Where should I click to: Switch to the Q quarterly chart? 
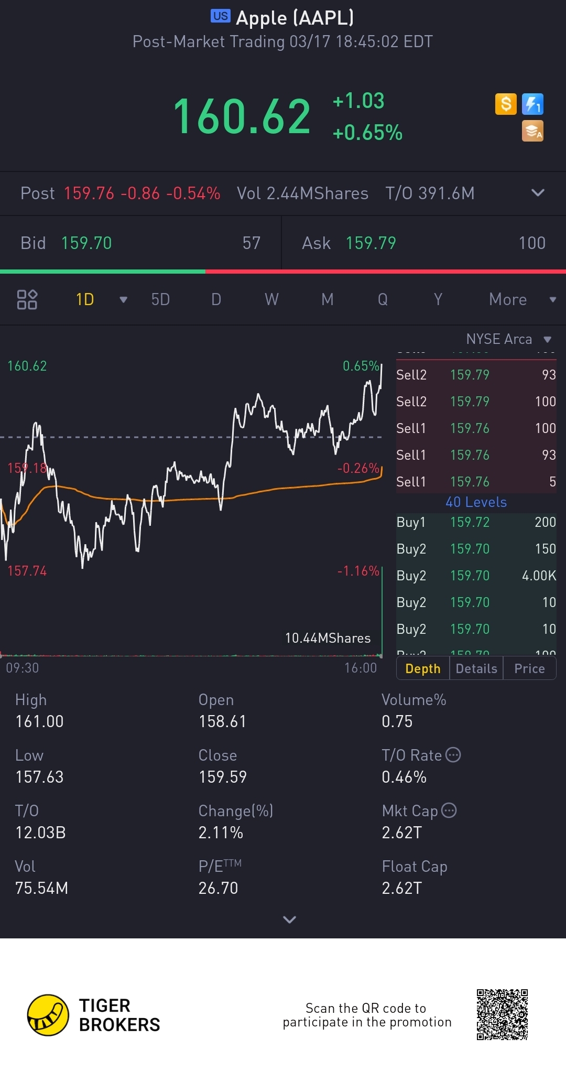383,299
